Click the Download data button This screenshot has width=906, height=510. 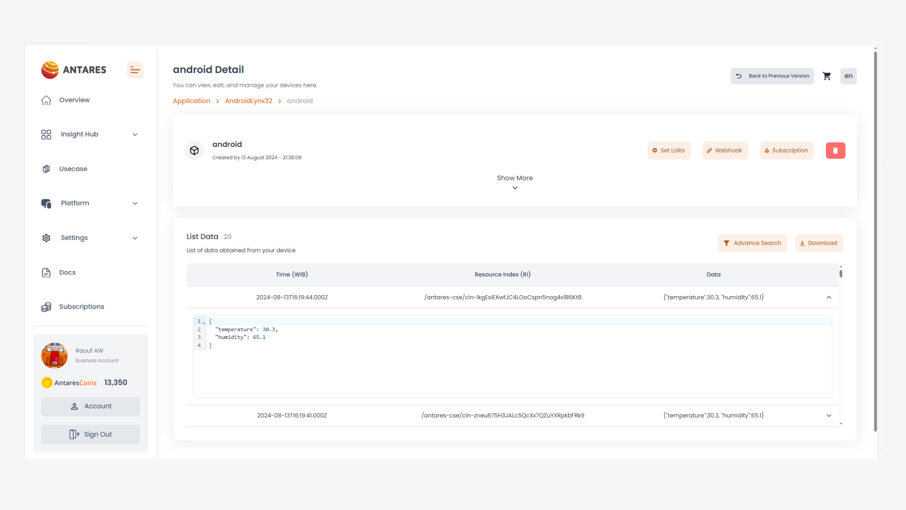(819, 243)
